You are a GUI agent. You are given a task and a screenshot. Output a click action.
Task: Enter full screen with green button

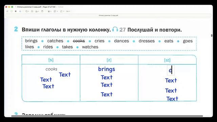[12, 7]
